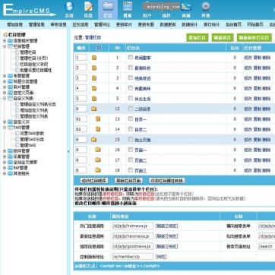
Task: Expand the 碎片管理 tree node
Action: (5, 87)
